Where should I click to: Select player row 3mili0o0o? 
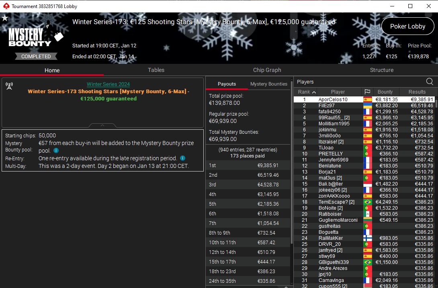tap(364, 136)
